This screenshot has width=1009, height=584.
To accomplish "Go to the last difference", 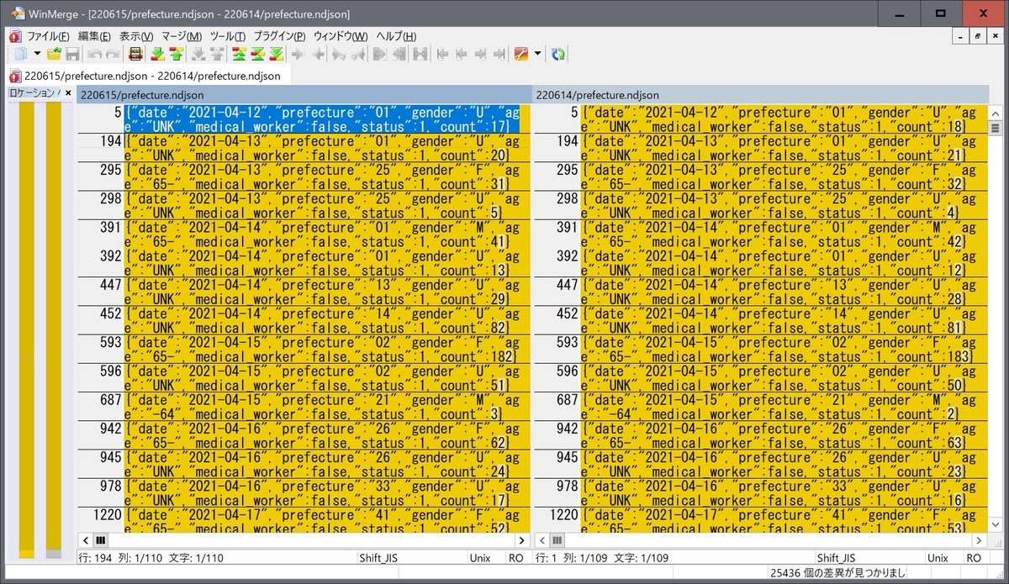I will pyautogui.click(x=276, y=54).
